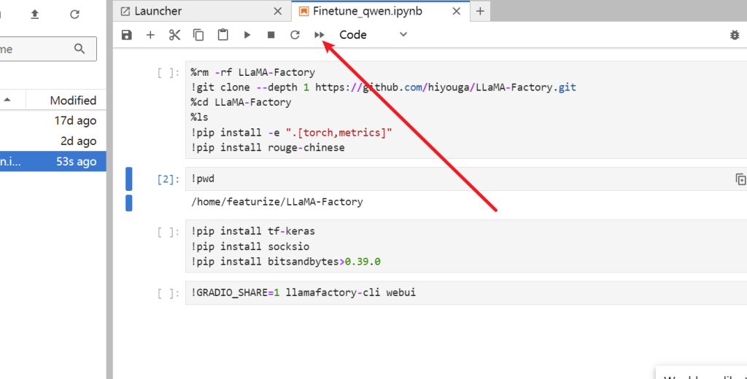Restart the kernel with the circular arrow icon
This screenshot has height=379, width=747.
click(x=295, y=35)
